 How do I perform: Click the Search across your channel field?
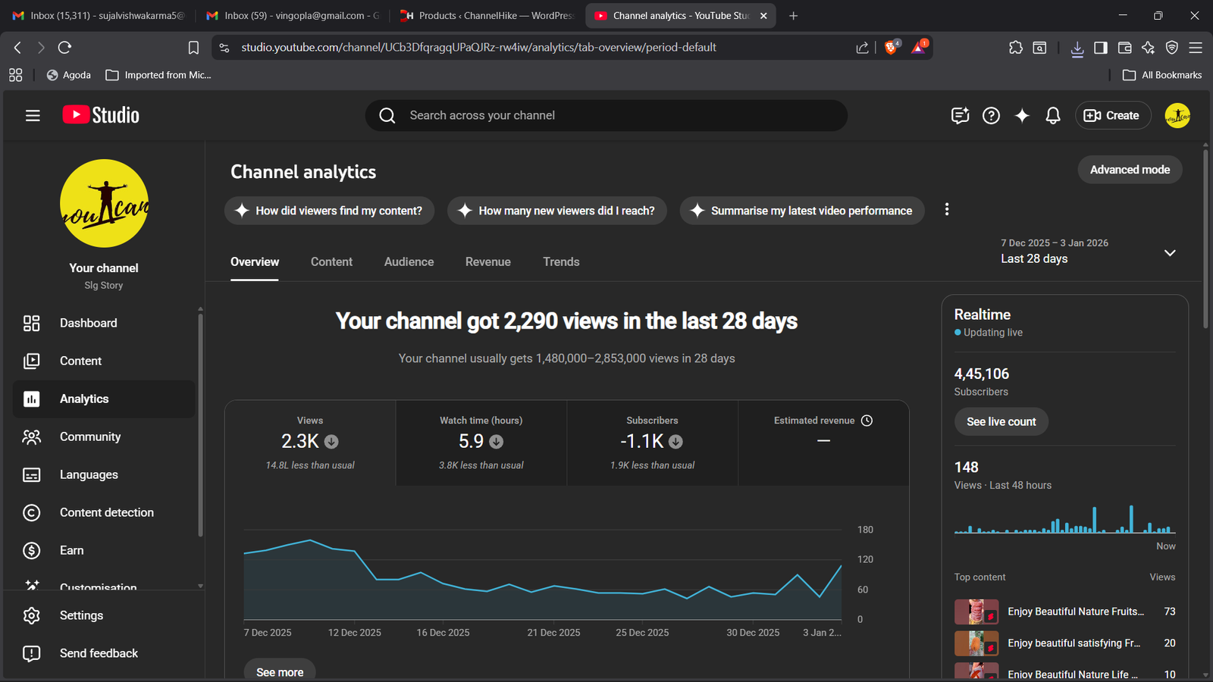(x=606, y=115)
